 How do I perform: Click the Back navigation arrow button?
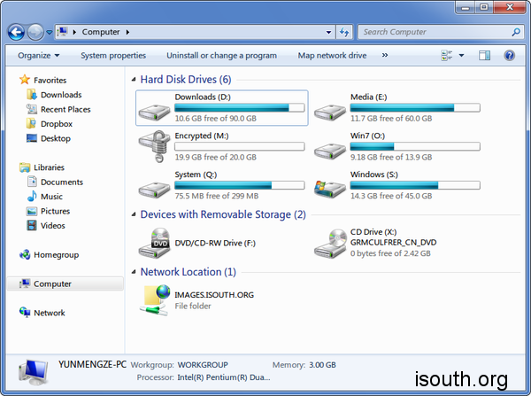(15, 32)
